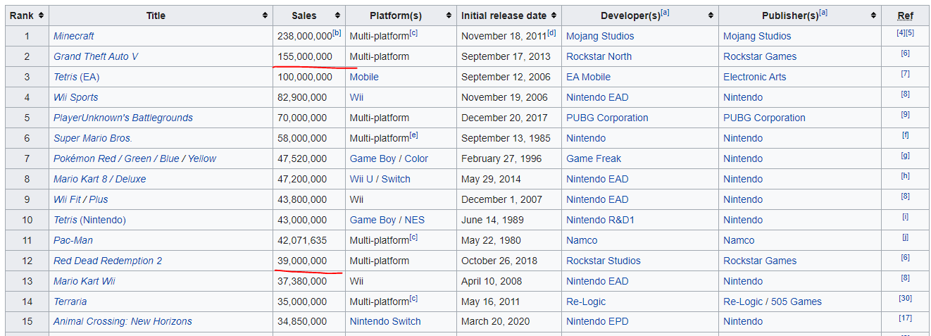
Task: Open the Minecraft title link
Action: [x=73, y=36]
